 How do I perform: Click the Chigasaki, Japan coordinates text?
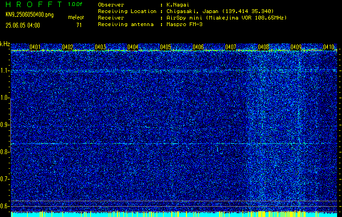[220, 11]
